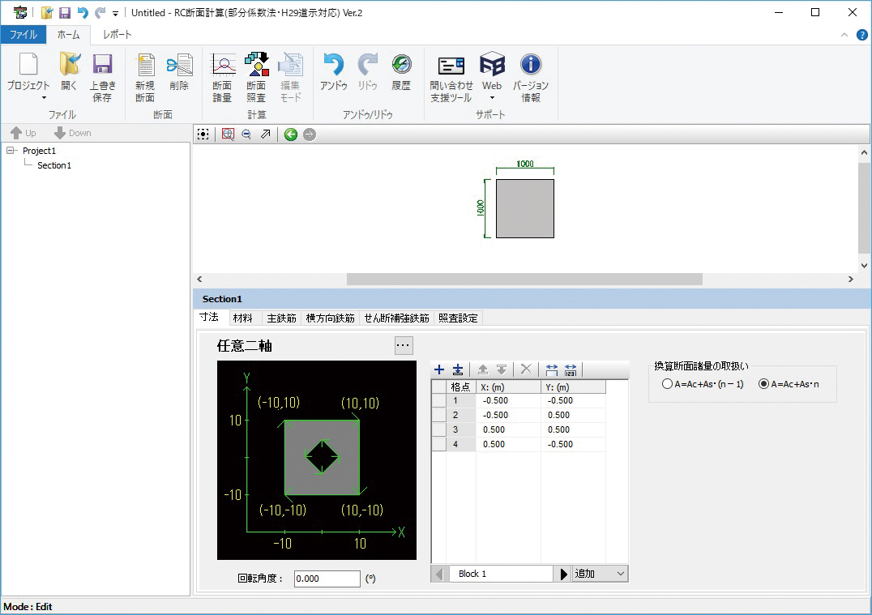Run the 断面照査 section check
The height and width of the screenshot is (615, 872).
tap(256, 77)
